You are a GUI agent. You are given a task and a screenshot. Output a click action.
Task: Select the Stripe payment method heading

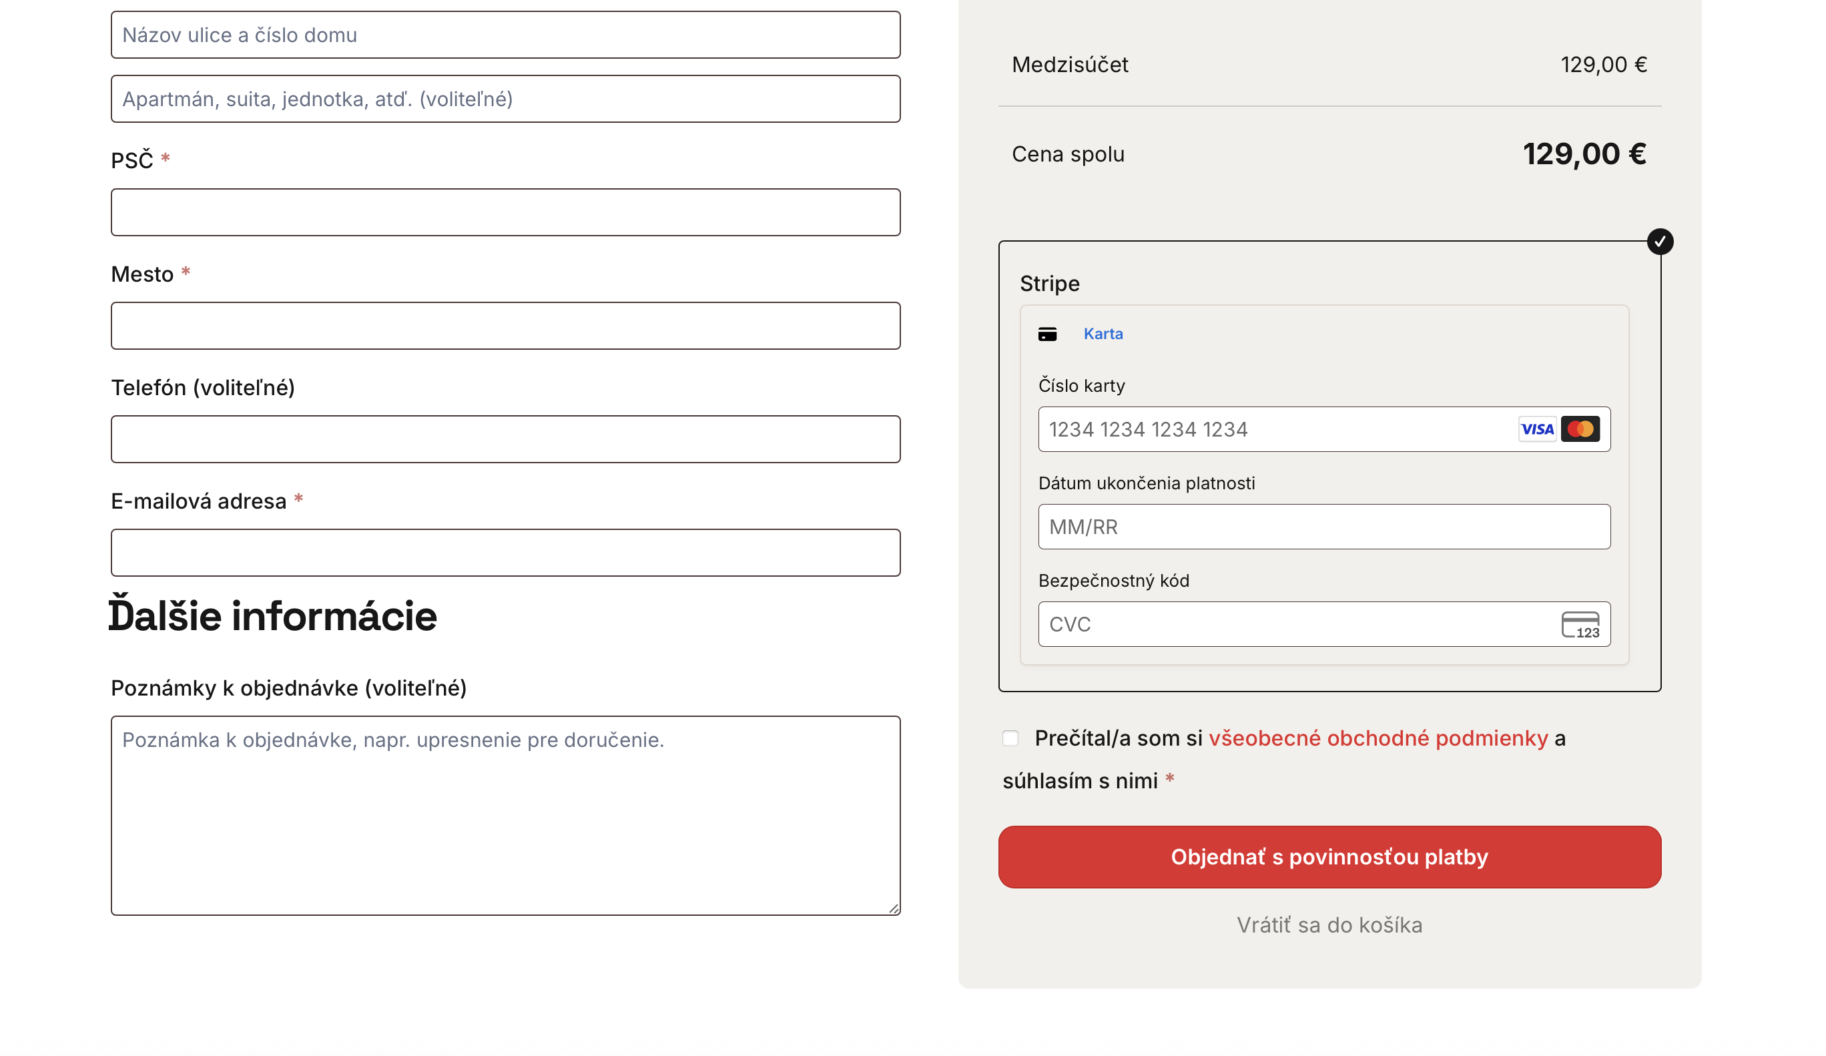click(x=1049, y=284)
